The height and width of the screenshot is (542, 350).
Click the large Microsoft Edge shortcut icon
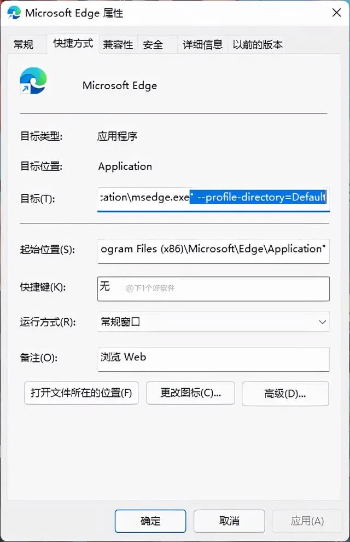tap(33, 81)
